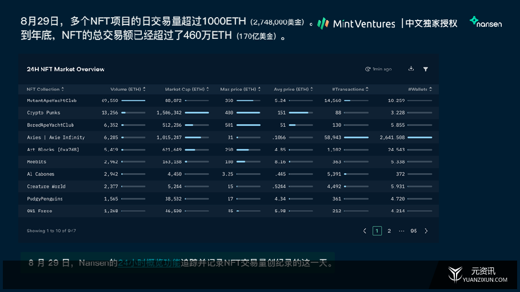Go to next page arrow
The width and height of the screenshot is (520, 292).
(x=426, y=231)
